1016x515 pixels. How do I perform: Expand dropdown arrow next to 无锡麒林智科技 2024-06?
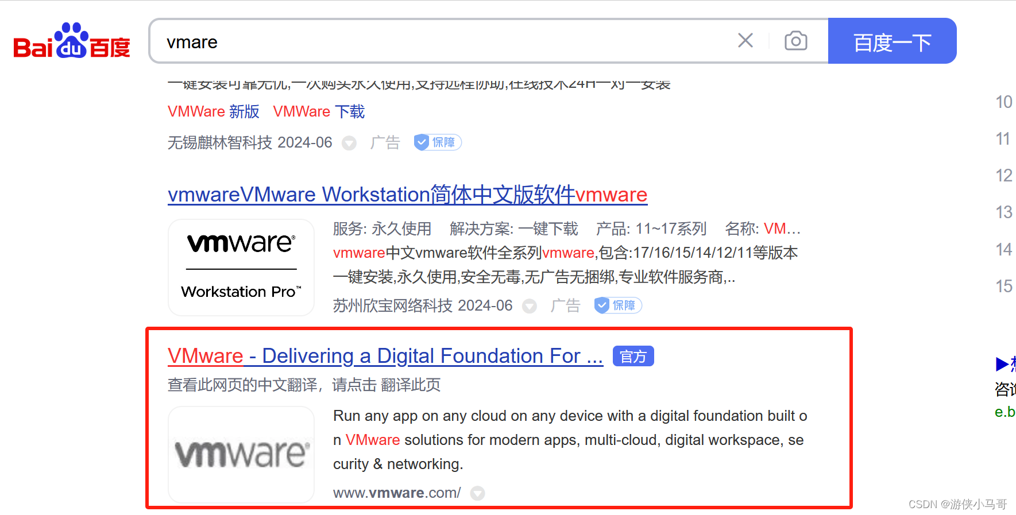(349, 143)
